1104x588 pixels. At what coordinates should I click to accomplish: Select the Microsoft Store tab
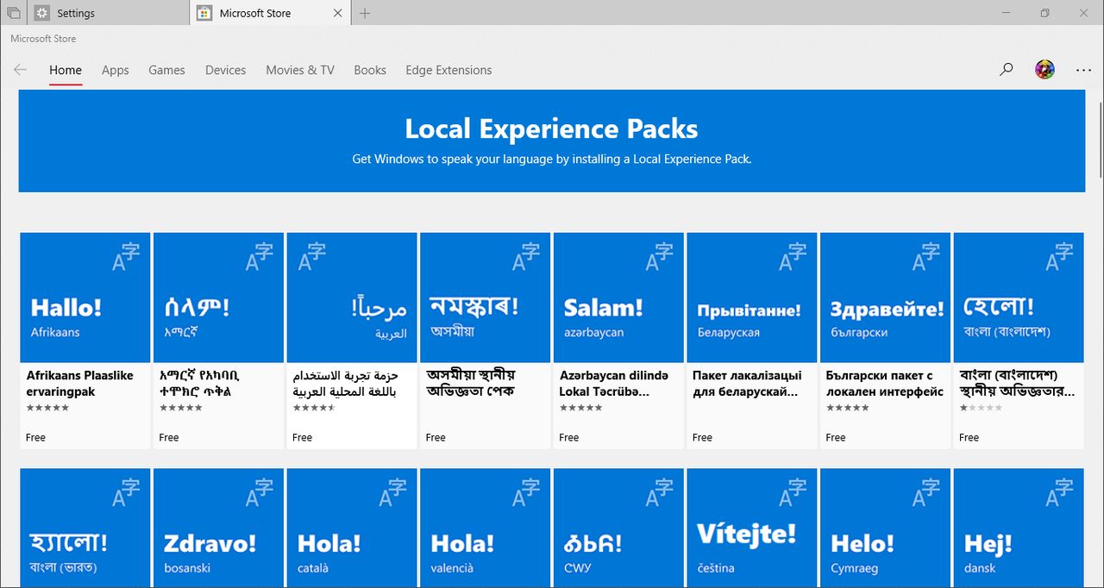[x=270, y=13]
